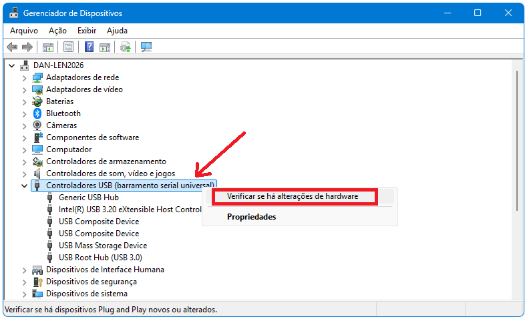
Task: Click the Forward arrow toolbar icon
Action: (x=27, y=47)
